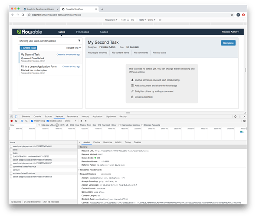The height and width of the screenshot is (217, 256).
Task: Click the Create Task button
Action: click(x=29, y=48)
